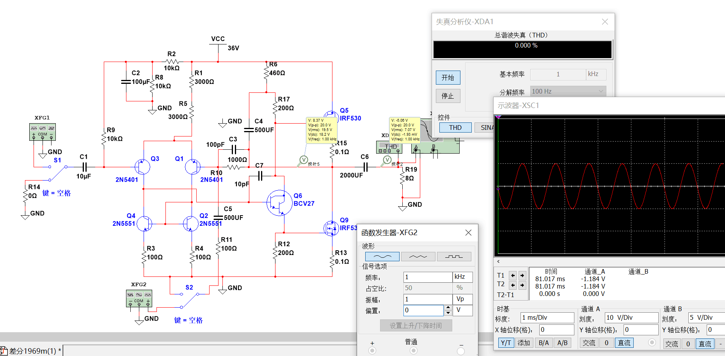Click the 1 ms/Div timebase scale field
Screen dimensions: 725x356
pos(547,318)
